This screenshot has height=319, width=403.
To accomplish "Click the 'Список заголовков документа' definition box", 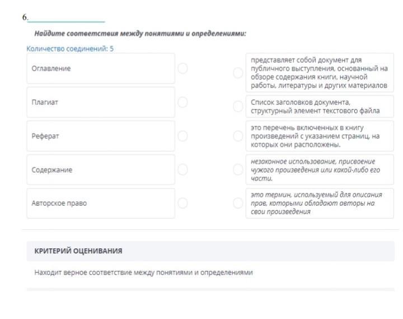I will click(320, 107).
